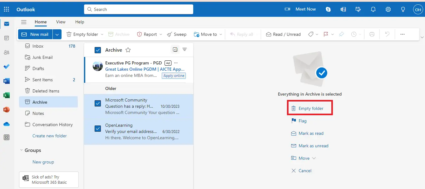Click the New group link
Viewport: 425px width, 189px height.
click(x=43, y=162)
